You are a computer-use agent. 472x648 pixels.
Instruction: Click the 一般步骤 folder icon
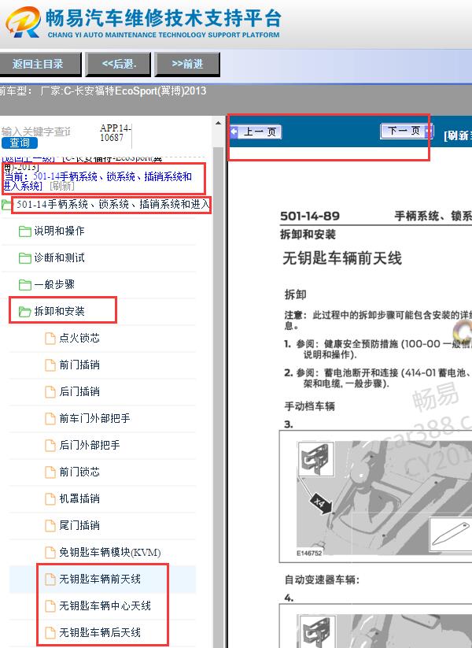(24, 285)
